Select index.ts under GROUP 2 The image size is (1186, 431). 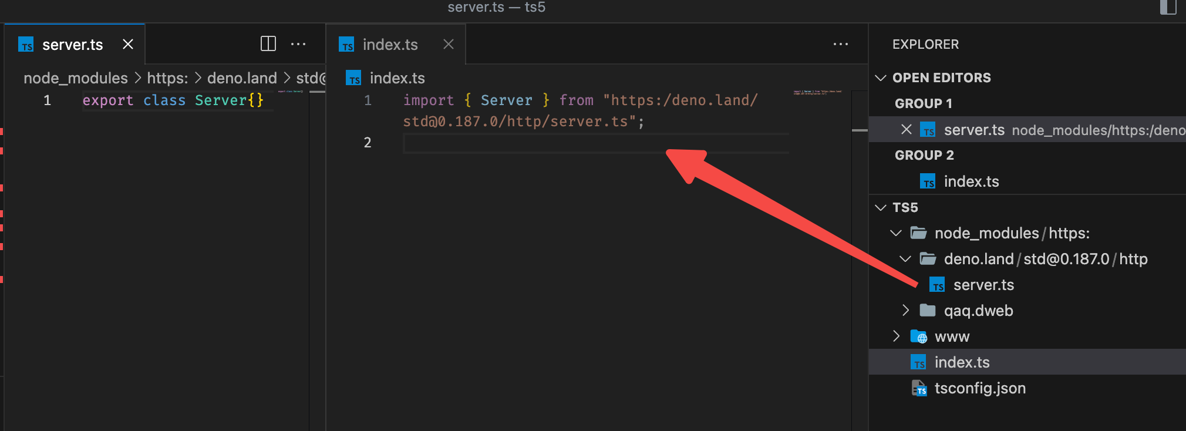(x=971, y=181)
